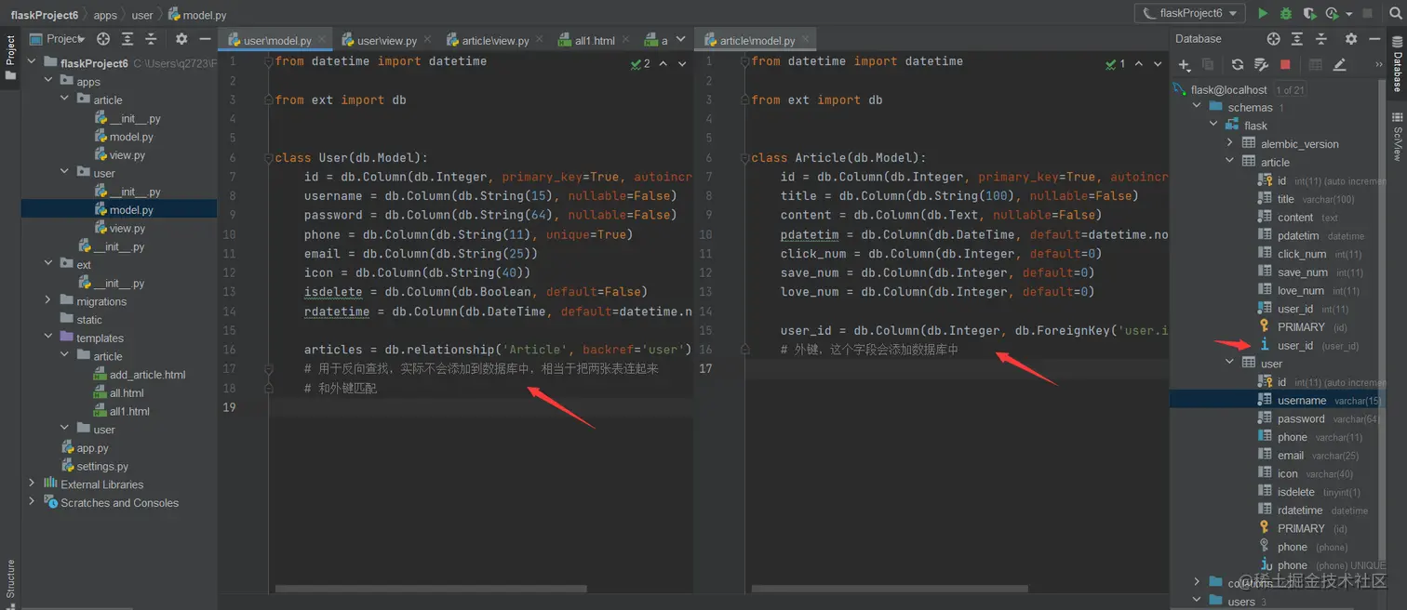
Task: Expand all nodes in Project panel
Action: pyautogui.click(x=127, y=39)
